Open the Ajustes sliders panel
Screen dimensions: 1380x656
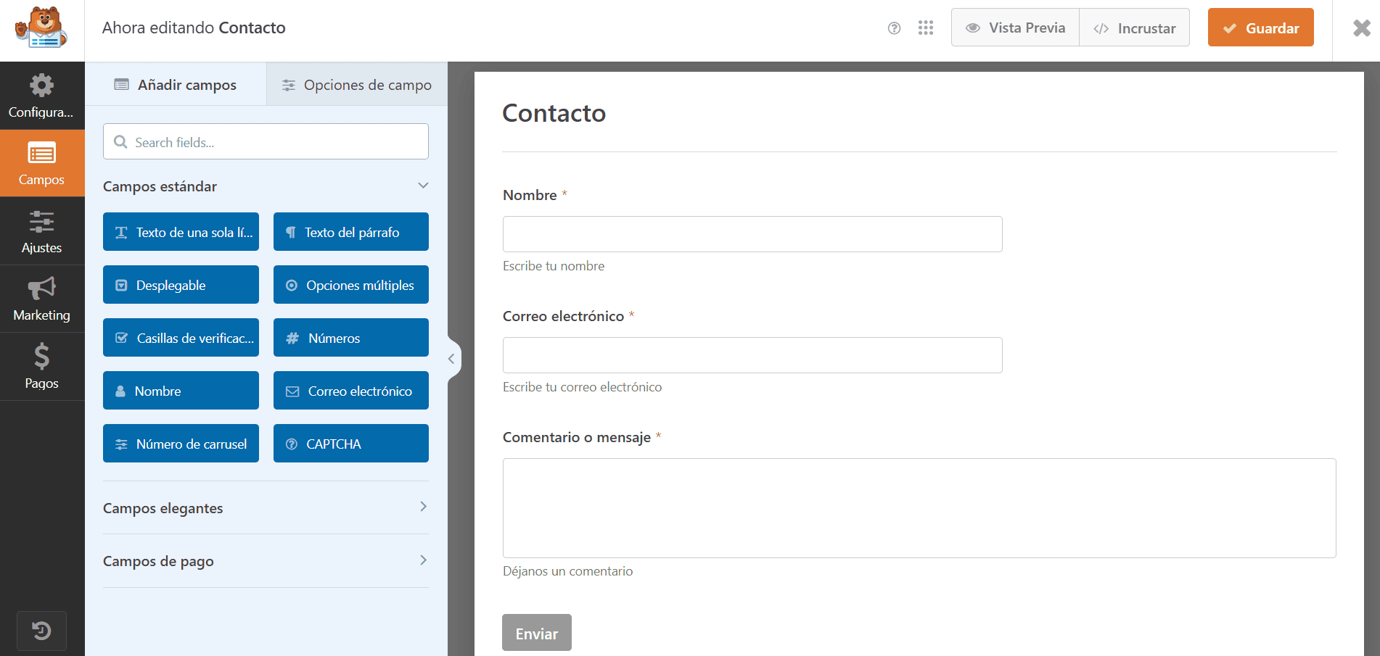click(41, 232)
